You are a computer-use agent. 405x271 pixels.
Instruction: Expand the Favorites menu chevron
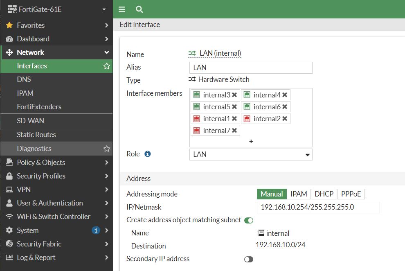pos(106,25)
